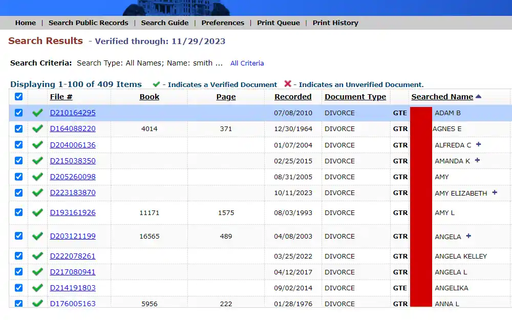Screen dimensions: 512x320
Task: Click the plus icon beside AMY ELIZABETH
Action: coord(495,193)
